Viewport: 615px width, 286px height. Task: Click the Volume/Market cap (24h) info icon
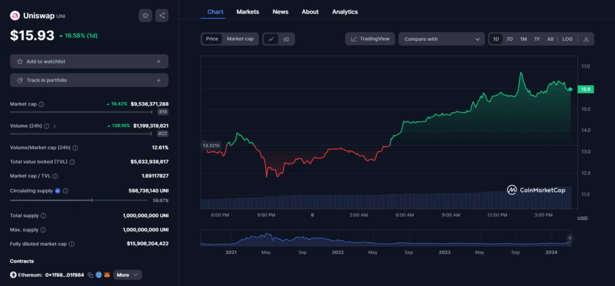[x=75, y=148]
